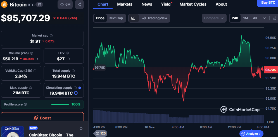This screenshot has height=137, width=278.
Task: Expand more time range options chevron
Action: [264, 18]
